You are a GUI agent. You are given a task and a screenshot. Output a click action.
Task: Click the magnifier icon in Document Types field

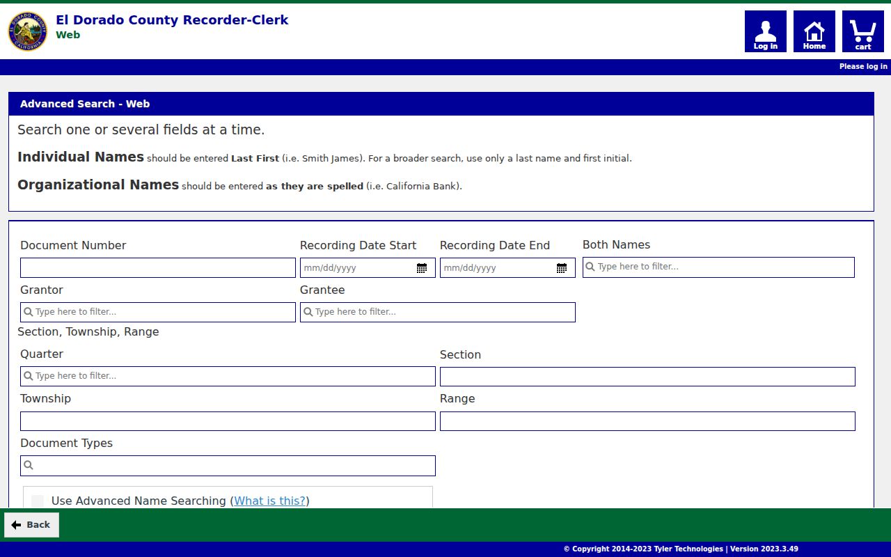click(29, 465)
